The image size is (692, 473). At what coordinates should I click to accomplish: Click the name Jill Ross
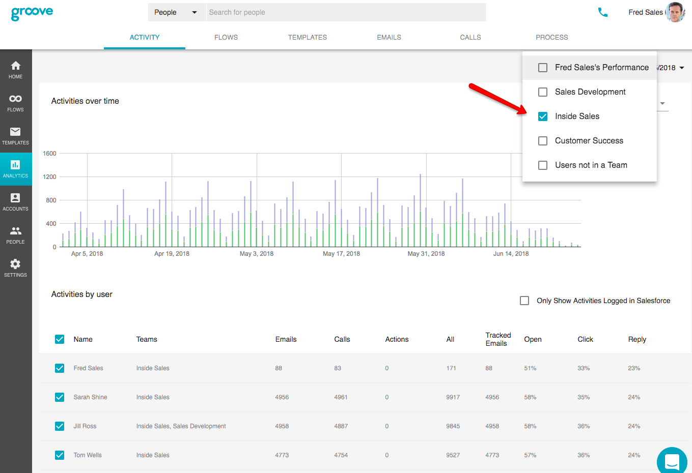point(85,426)
